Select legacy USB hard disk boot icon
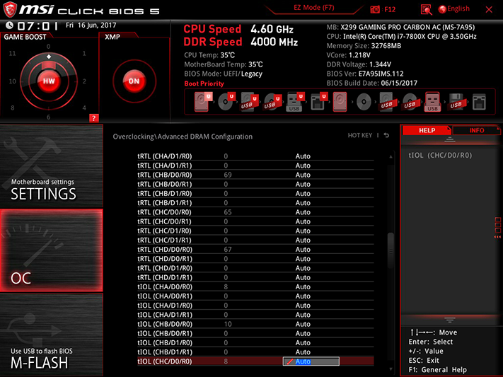The height and width of the screenshot is (377, 503). (387, 102)
